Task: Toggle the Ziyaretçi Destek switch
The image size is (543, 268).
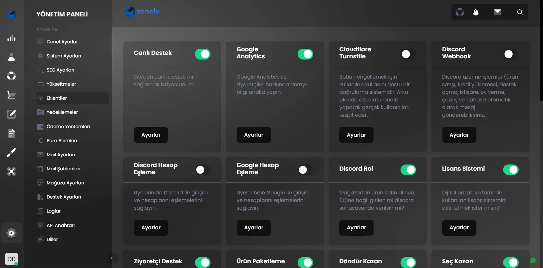Action: [x=203, y=262]
